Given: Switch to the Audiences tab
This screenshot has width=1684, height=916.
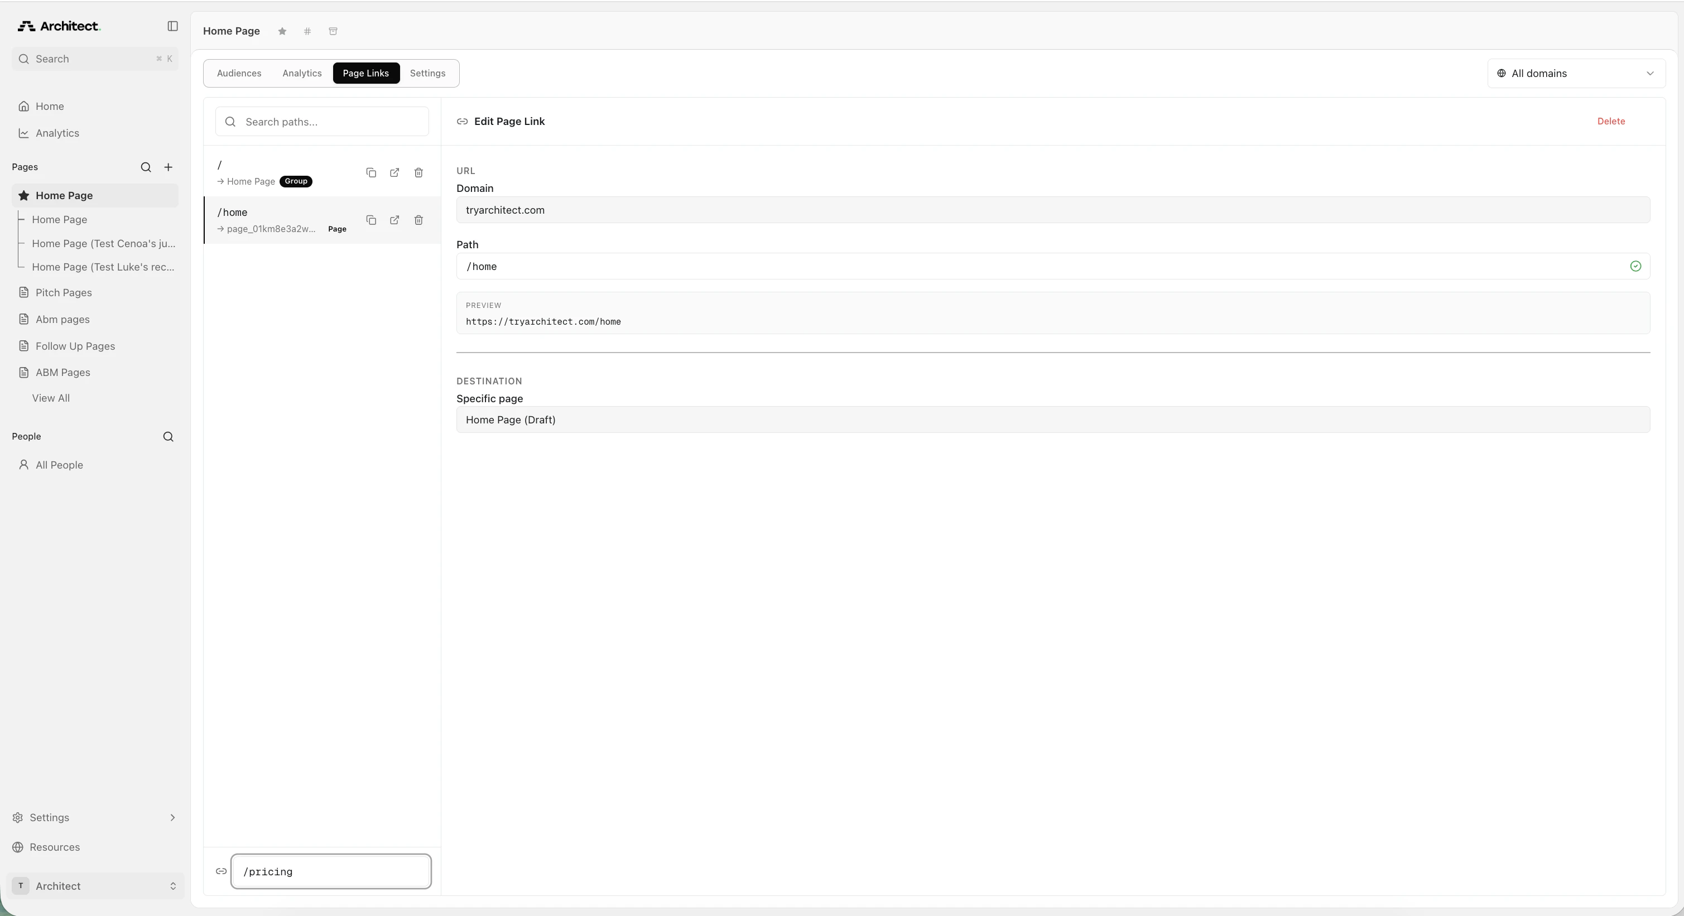Looking at the screenshot, I should 239,73.
